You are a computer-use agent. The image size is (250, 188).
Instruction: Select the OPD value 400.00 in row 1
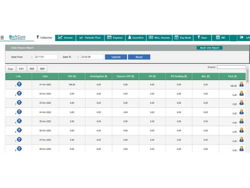[x=72, y=85]
